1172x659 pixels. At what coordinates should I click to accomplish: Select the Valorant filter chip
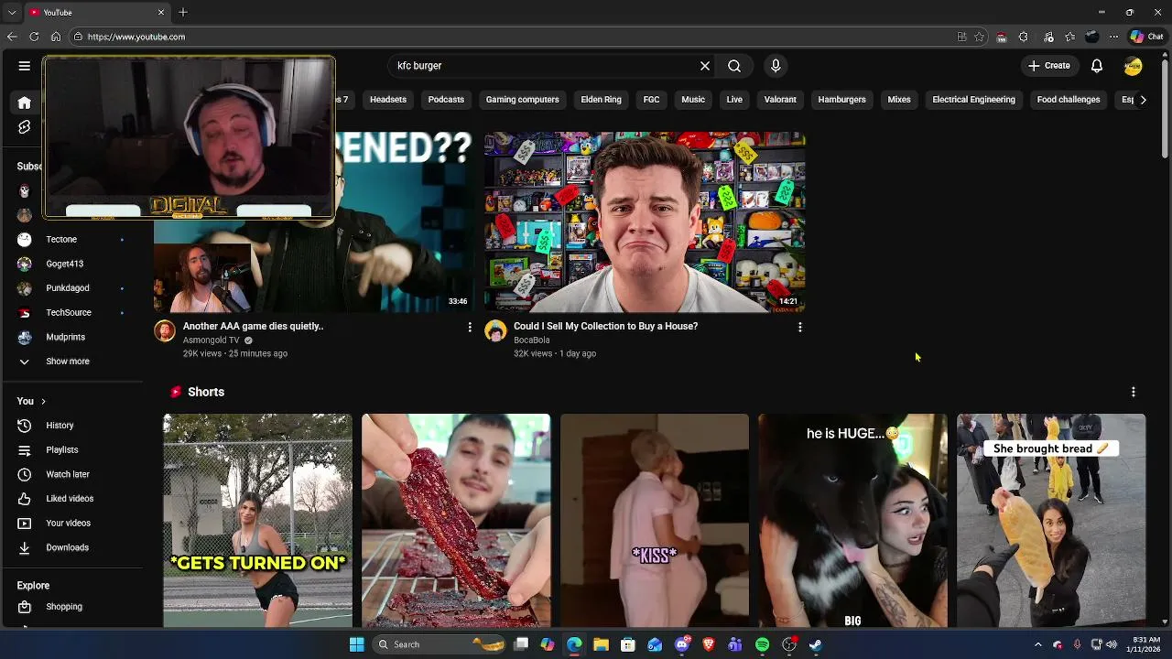[780, 100]
